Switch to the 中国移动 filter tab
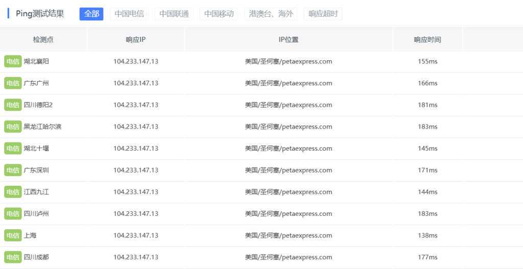The height and width of the screenshot is (269, 523). coord(219,14)
